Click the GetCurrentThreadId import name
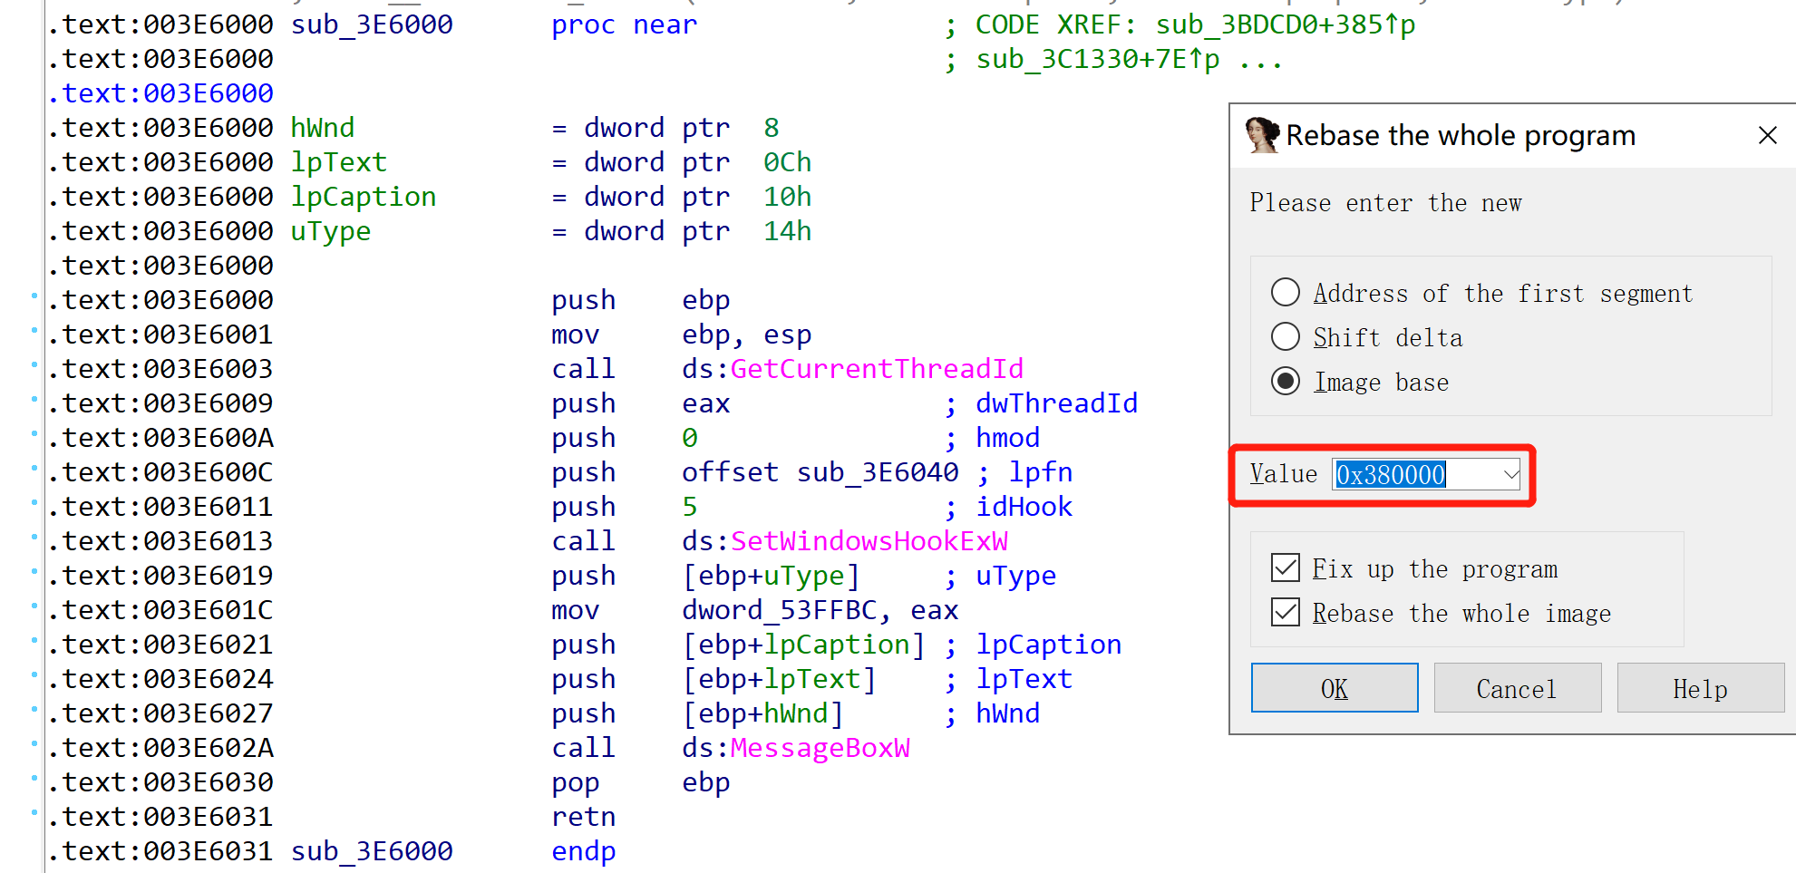The image size is (1796, 873). click(877, 369)
